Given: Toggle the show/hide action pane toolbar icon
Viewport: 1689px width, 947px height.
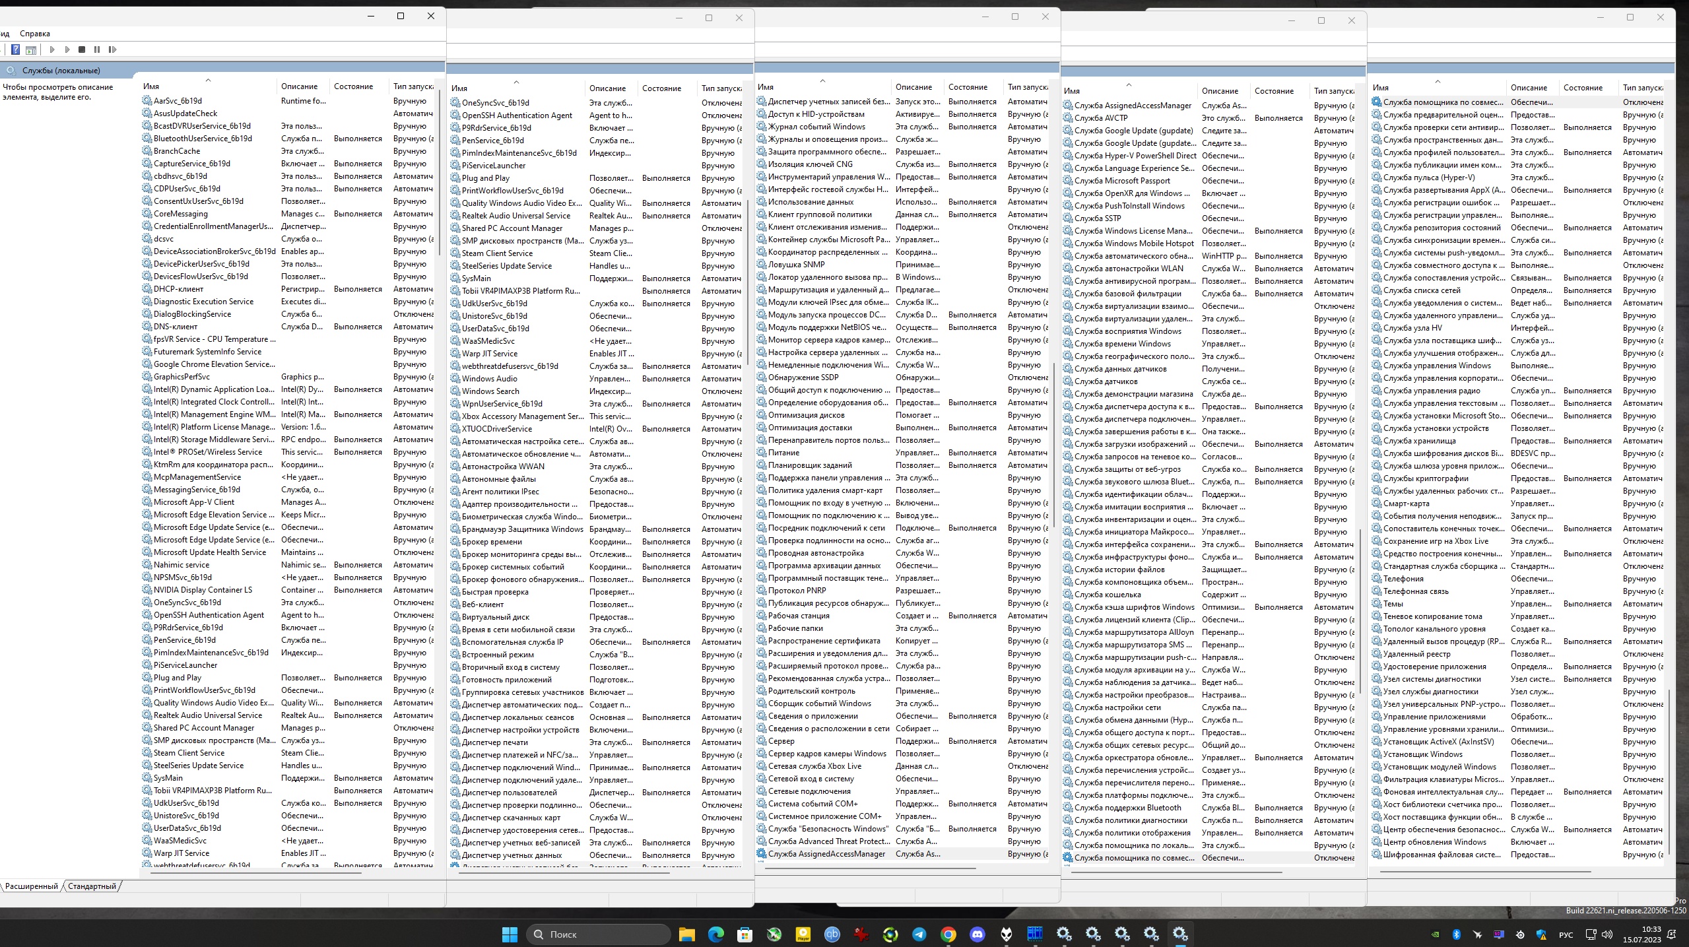Looking at the screenshot, I should (31, 49).
